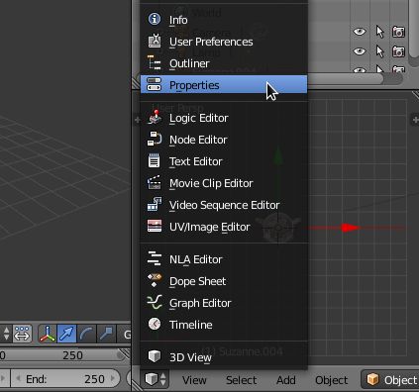This screenshot has height=392, width=419.
Task: Open the Graph Editor
Action: [224, 303]
